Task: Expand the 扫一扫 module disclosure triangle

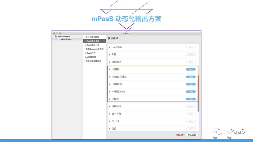Action: click(x=110, y=121)
